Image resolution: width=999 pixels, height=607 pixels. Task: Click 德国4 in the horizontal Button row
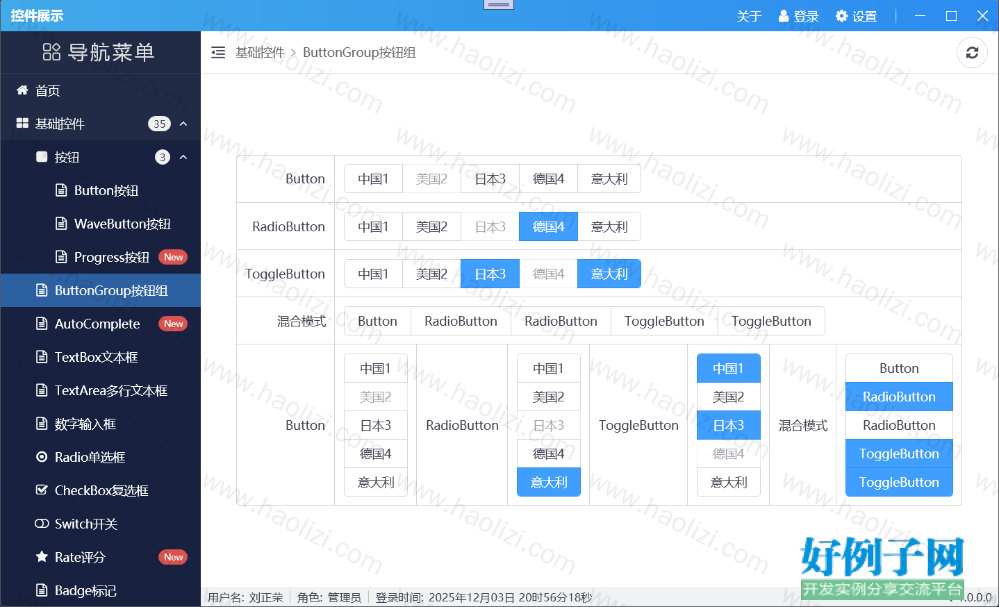[x=548, y=178]
